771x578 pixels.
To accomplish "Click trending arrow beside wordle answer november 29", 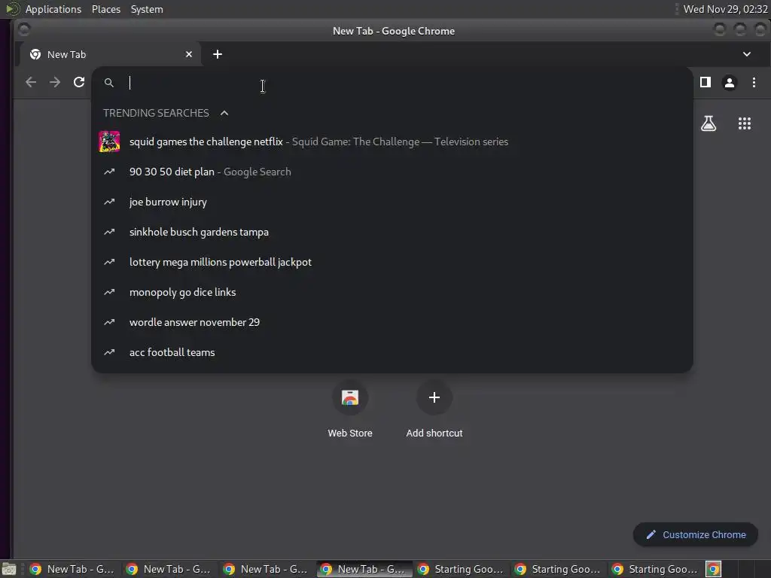I will tap(109, 322).
